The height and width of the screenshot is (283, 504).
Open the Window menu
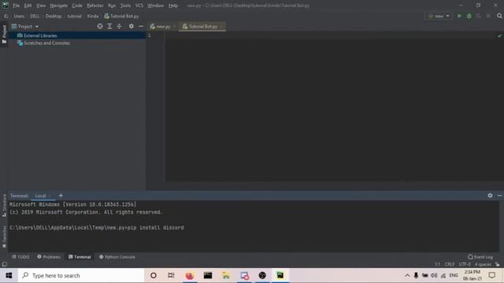coord(156,6)
